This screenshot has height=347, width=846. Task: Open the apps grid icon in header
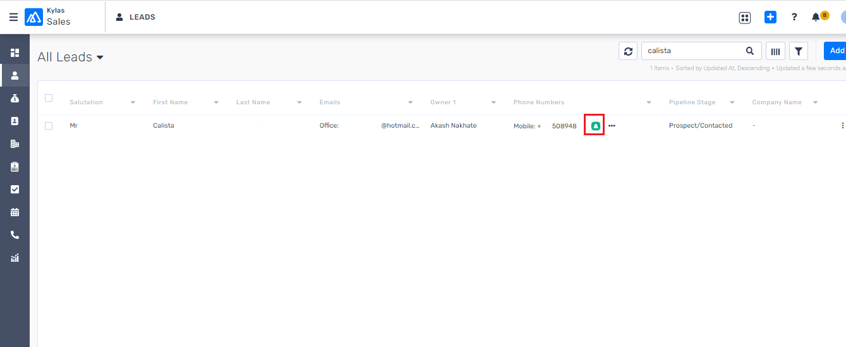(x=745, y=18)
